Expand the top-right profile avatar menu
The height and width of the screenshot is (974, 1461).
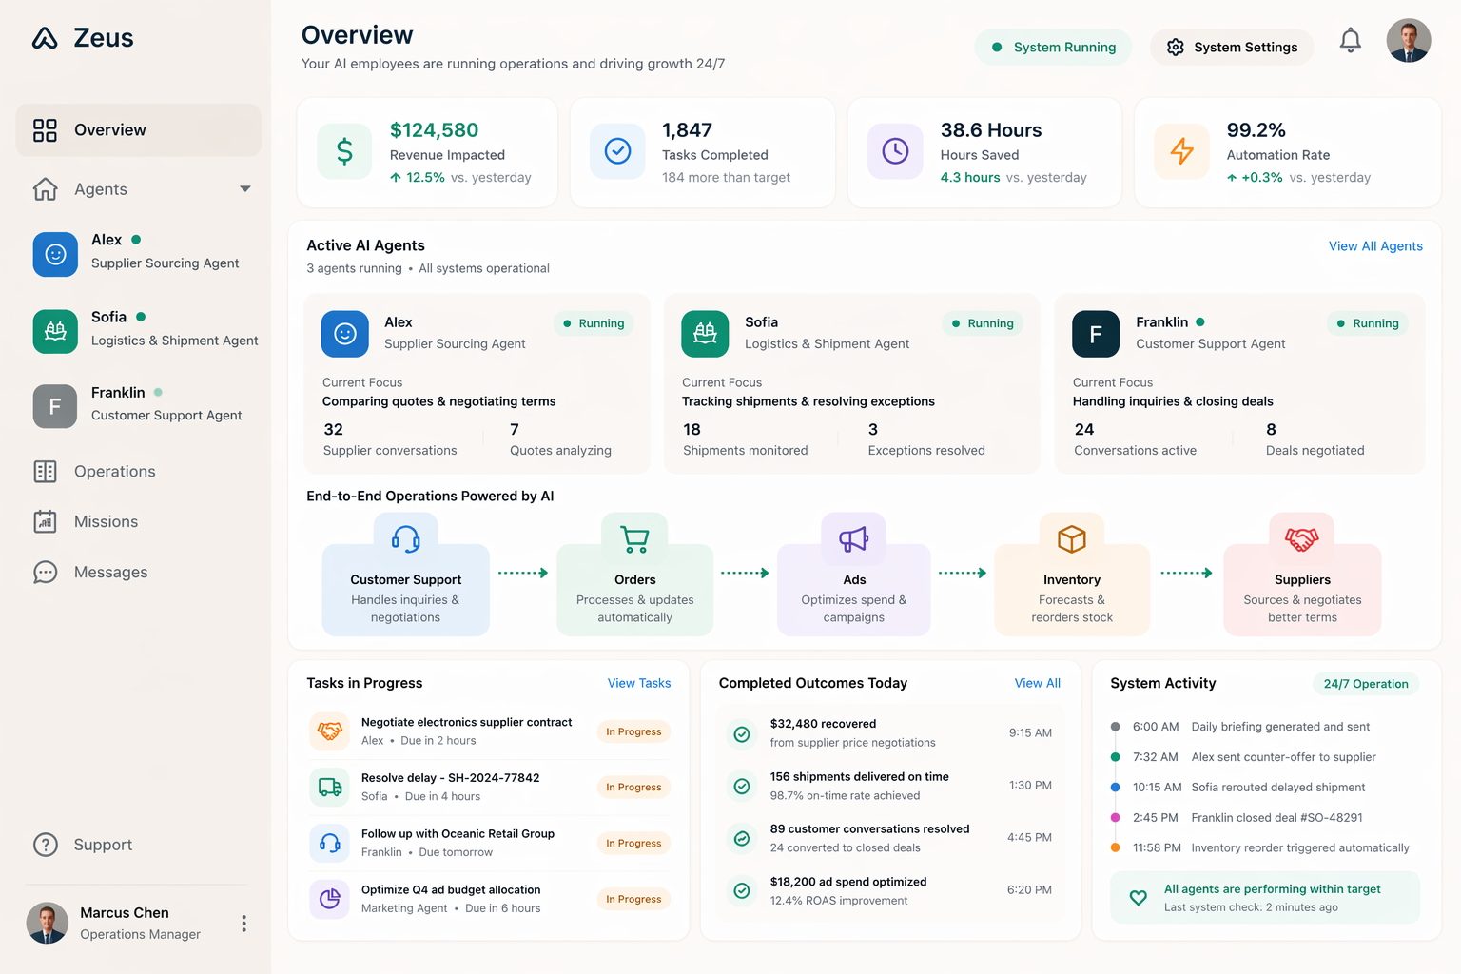[1409, 41]
